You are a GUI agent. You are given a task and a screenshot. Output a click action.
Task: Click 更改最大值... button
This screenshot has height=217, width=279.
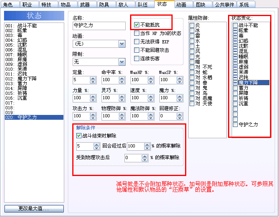coord(34,209)
